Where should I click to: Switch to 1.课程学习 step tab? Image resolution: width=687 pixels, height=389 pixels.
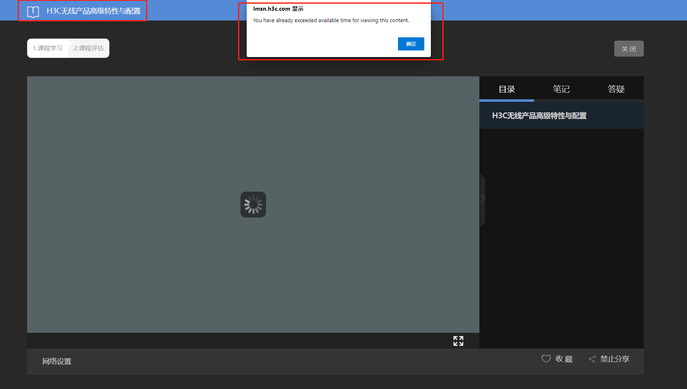click(x=48, y=48)
